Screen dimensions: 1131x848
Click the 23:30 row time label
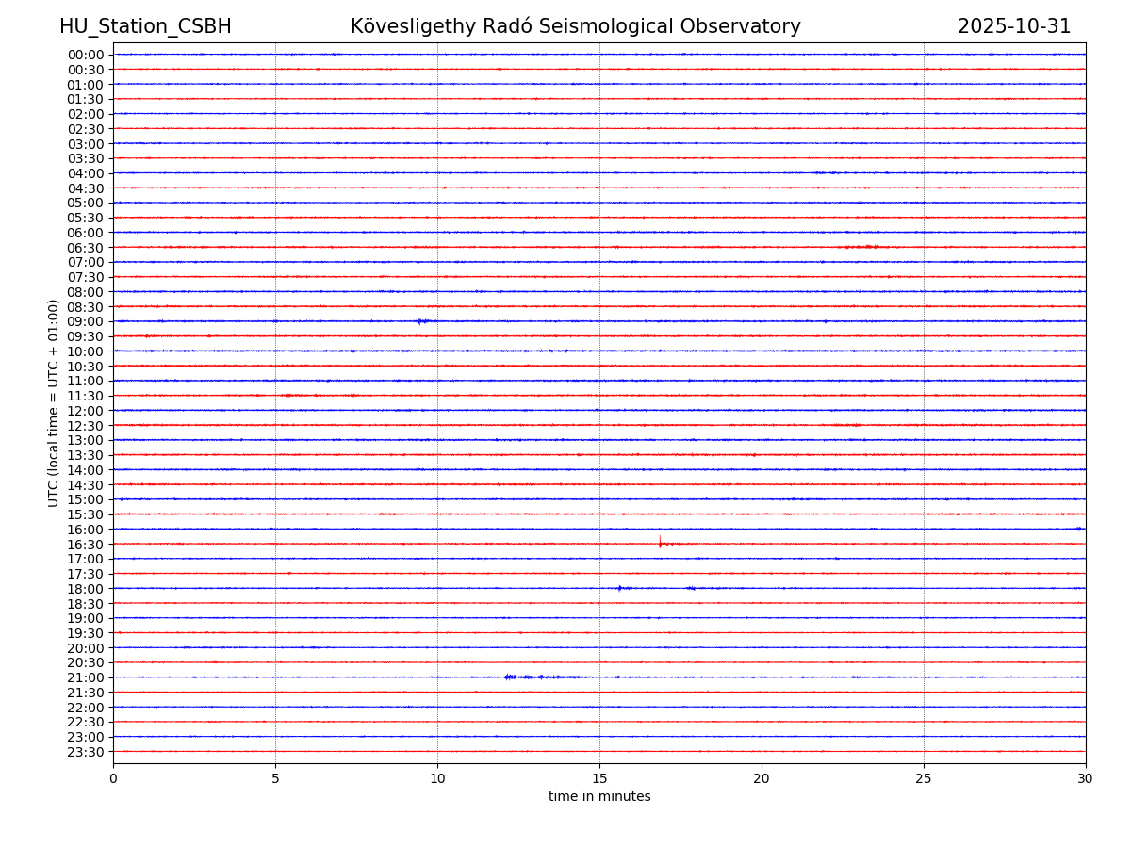[x=86, y=752]
